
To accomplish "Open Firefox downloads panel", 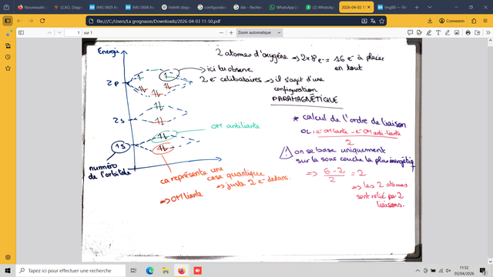I will (430, 21).
